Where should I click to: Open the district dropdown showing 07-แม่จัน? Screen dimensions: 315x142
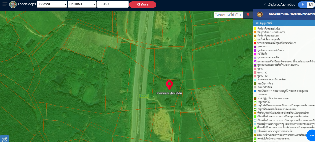tap(82, 4)
